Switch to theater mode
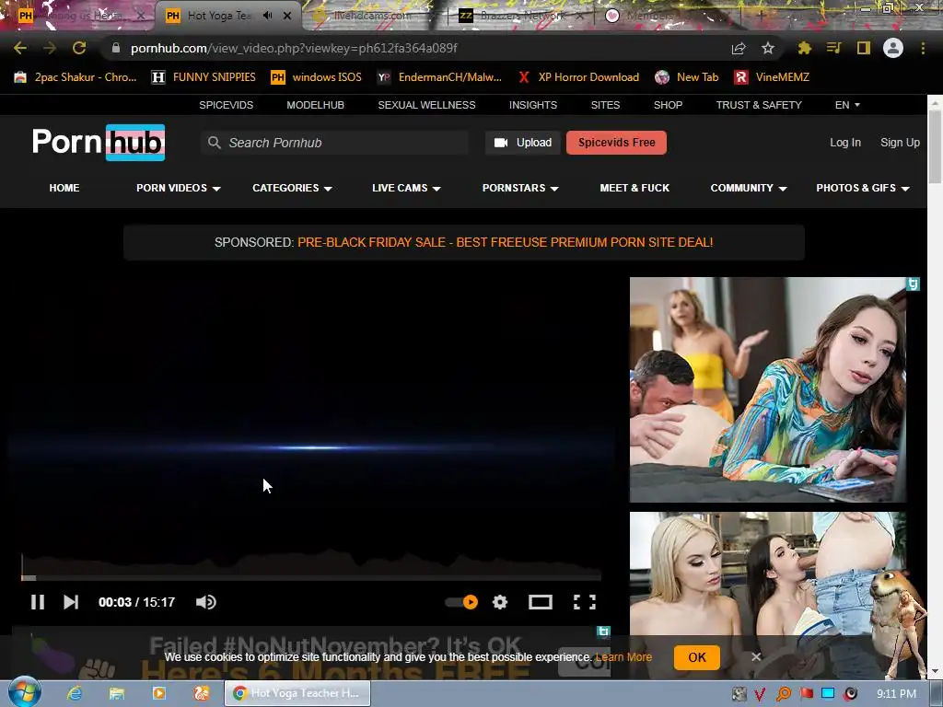The height and width of the screenshot is (707, 943). (x=540, y=602)
